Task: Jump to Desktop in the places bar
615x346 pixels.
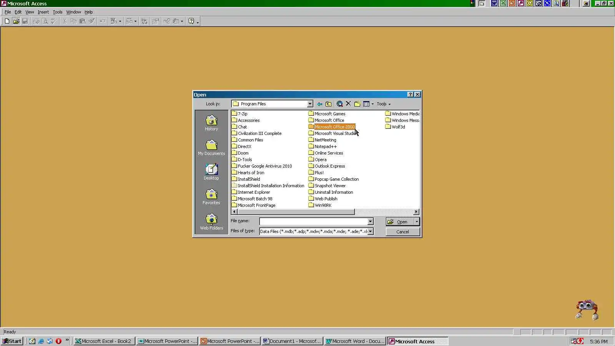Action: coord(211,173)
